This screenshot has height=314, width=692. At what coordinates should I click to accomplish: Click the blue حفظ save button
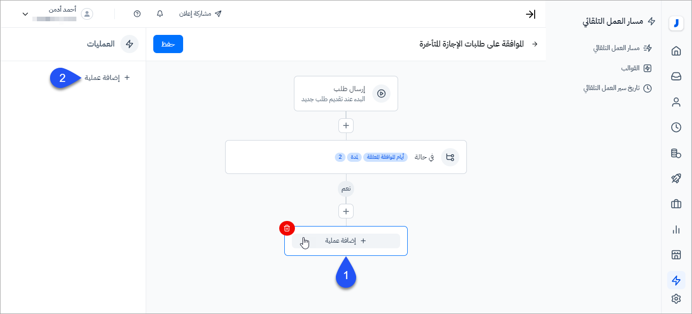click(168, 44)
